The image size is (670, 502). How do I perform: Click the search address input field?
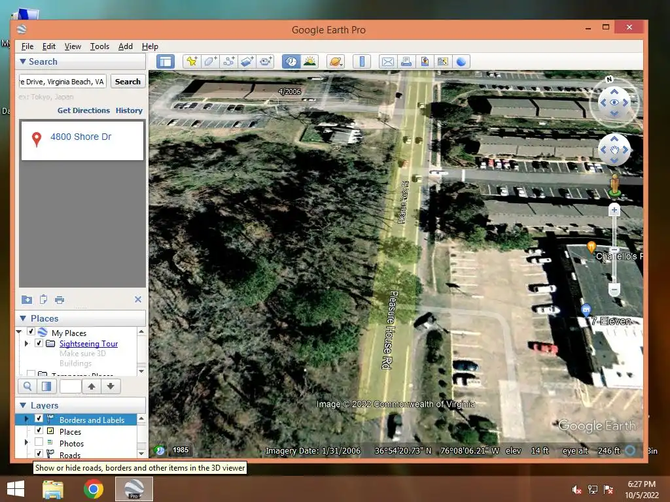[62, 82]
